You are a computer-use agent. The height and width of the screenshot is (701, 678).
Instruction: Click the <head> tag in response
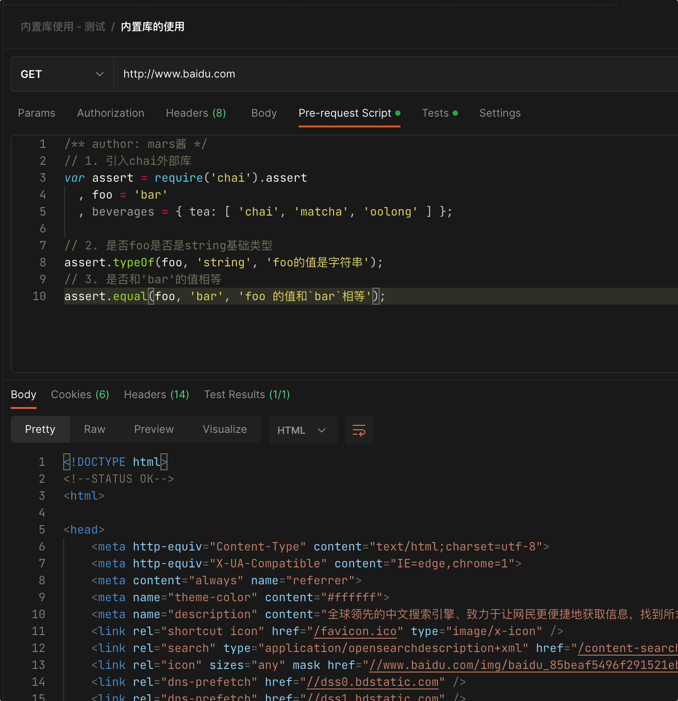point(84,530)
